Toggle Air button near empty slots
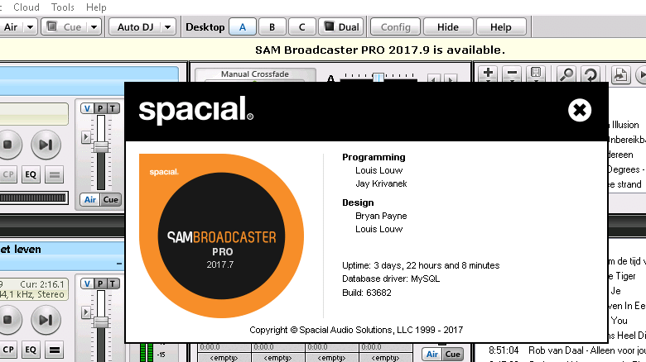Screen dimensions: 646x362 (432, 355)
